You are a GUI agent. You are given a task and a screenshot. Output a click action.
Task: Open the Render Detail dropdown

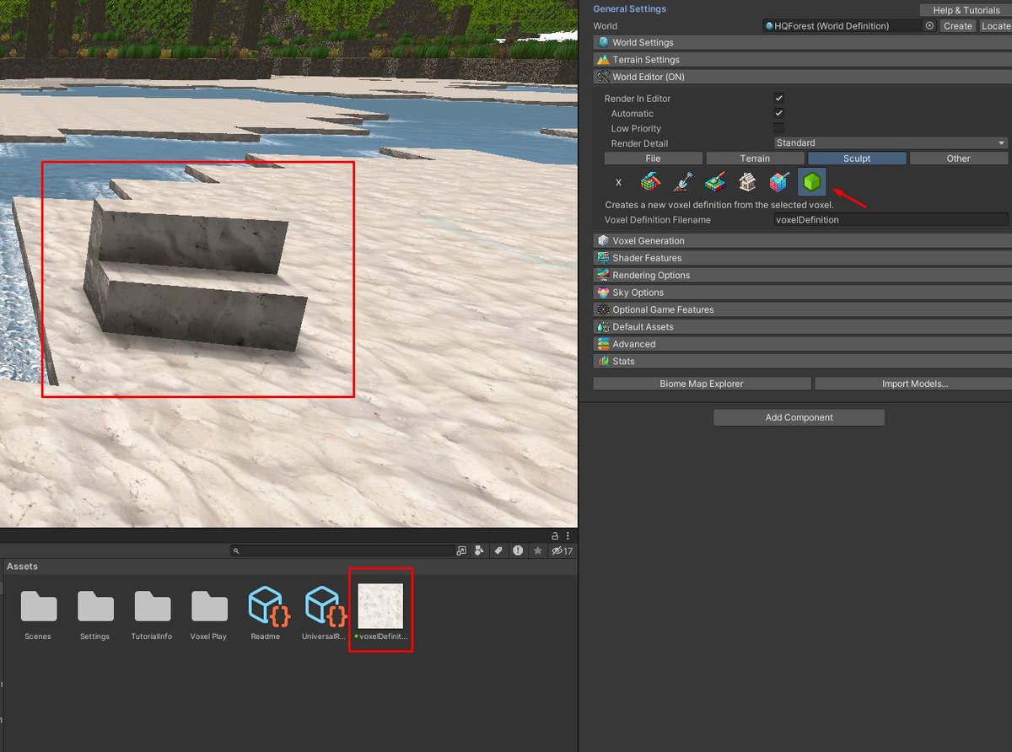[890, 142]
